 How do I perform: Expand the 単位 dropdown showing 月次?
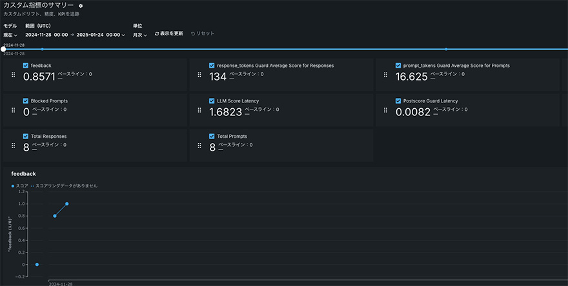pos(140,35)
